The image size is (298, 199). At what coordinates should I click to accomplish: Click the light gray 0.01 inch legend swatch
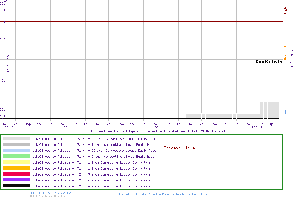pos(16,138)
